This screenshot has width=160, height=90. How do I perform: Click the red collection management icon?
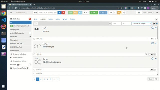pyautogui.click(x=30, y=19)
